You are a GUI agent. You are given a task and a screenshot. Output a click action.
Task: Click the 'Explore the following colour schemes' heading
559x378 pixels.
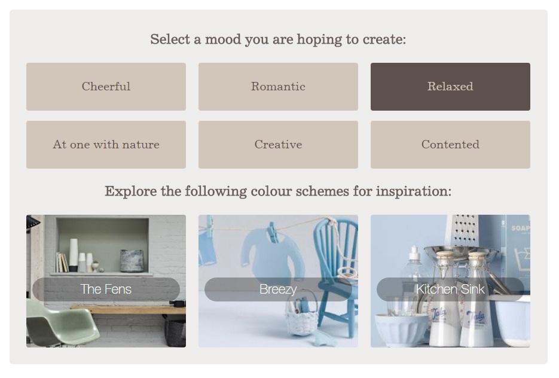(278, 191)
